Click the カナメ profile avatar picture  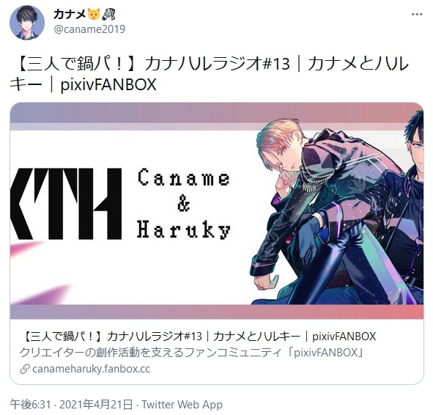(x=27, y=23)
